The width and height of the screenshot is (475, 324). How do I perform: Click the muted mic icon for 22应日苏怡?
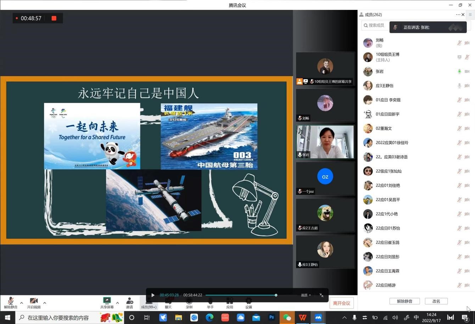tap(459, 228)
